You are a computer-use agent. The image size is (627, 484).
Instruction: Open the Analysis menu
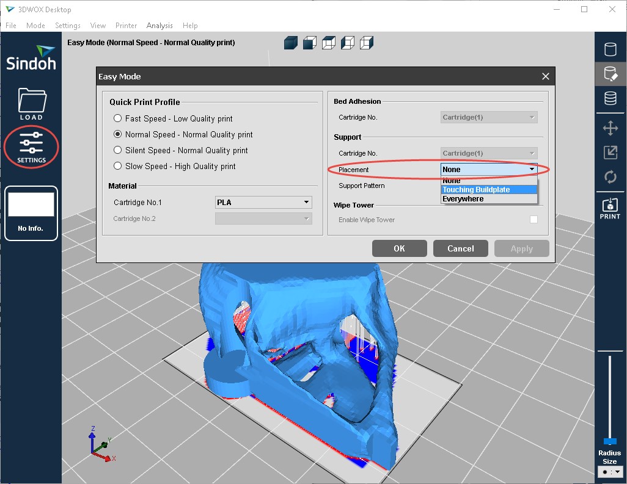[x=159, y=26]
